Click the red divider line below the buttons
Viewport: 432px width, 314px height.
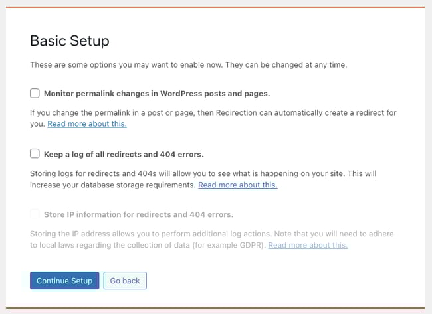215,309
